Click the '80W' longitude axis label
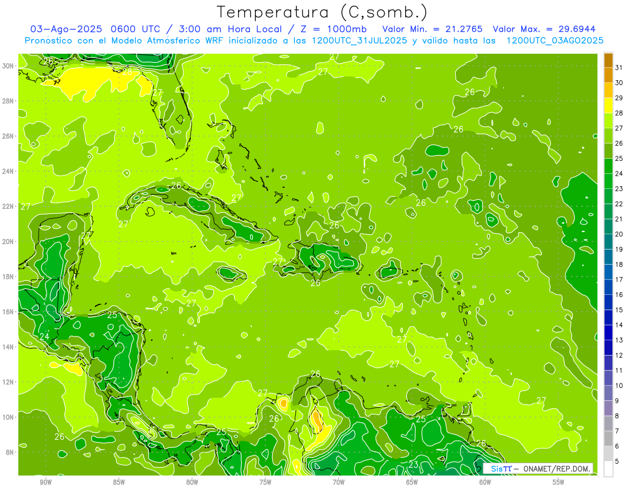This screenshot has width=633, height=489. tap(192, 482)
